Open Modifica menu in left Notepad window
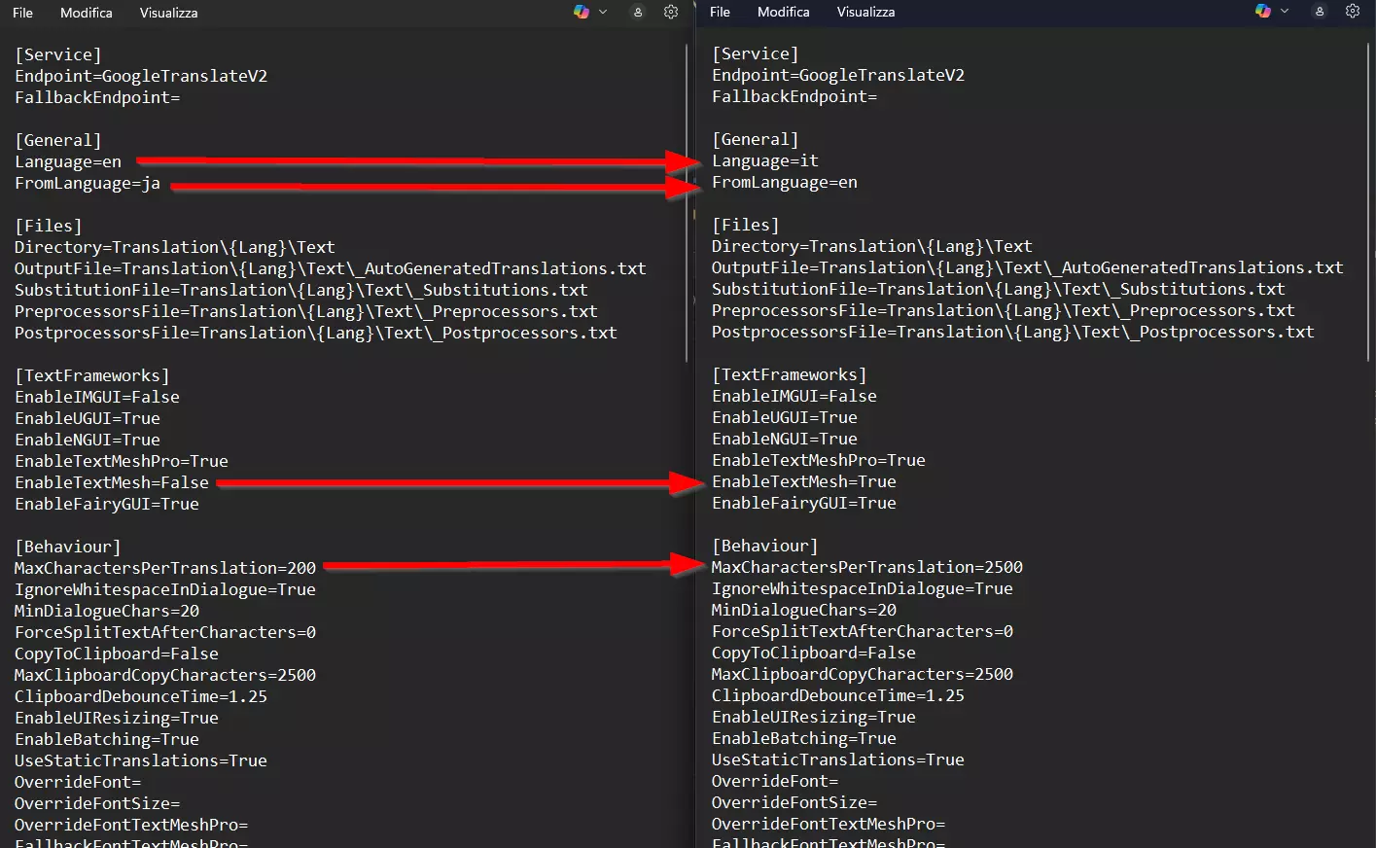The image size is (1376, 848). click(87, 13)
